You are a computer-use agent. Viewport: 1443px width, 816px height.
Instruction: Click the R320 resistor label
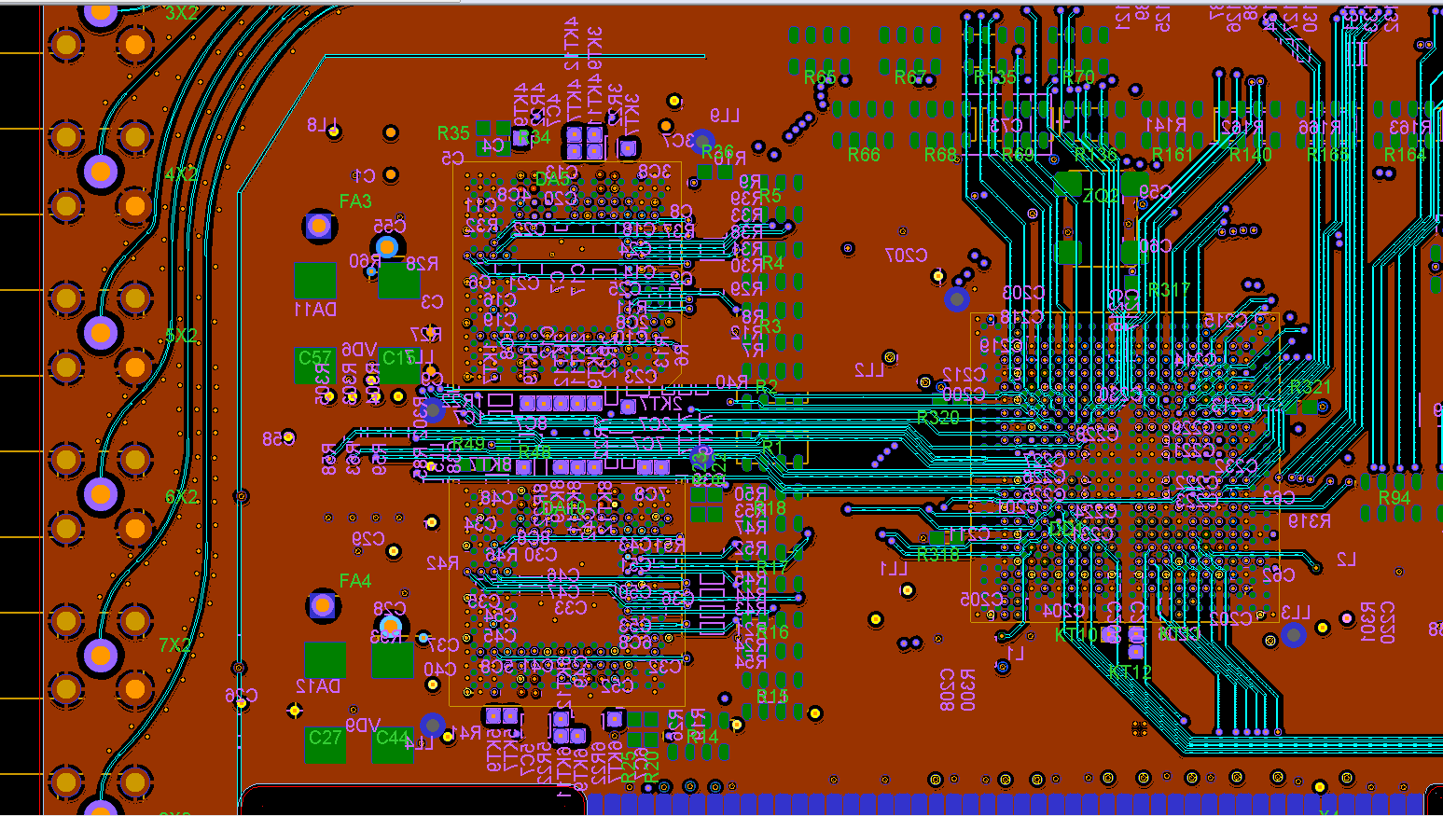(938, 418)
